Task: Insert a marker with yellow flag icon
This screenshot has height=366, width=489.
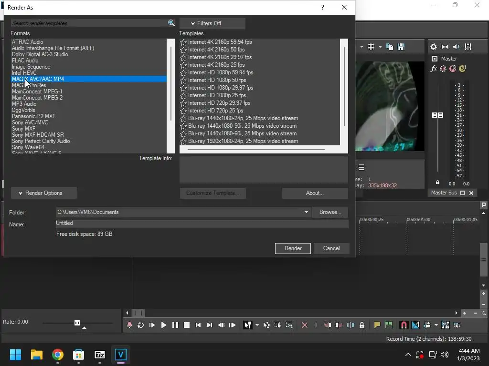Action: tap(377, 325)
